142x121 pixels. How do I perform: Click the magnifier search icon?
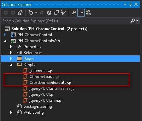pos(133,21)
